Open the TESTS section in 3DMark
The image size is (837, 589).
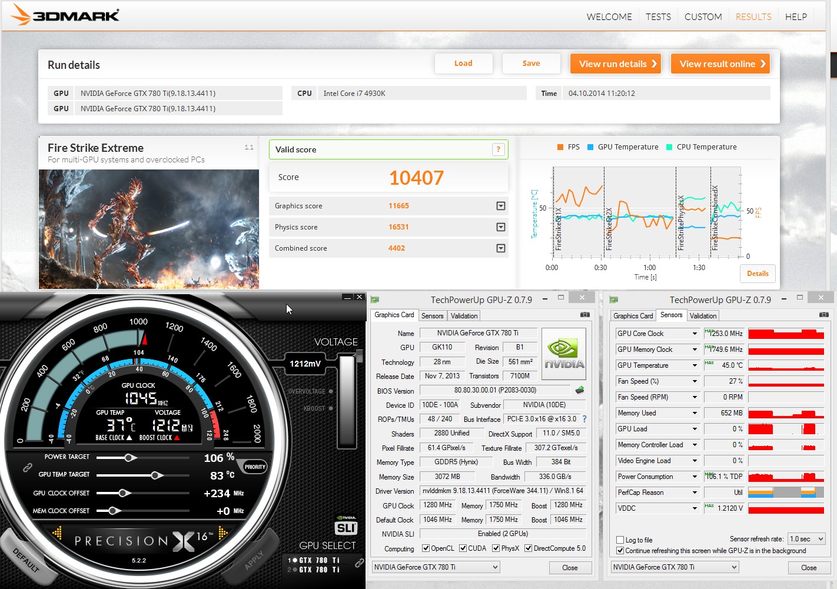658,17
